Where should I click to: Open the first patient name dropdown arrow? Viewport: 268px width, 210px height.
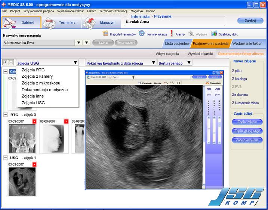click(x=78, y=43)
